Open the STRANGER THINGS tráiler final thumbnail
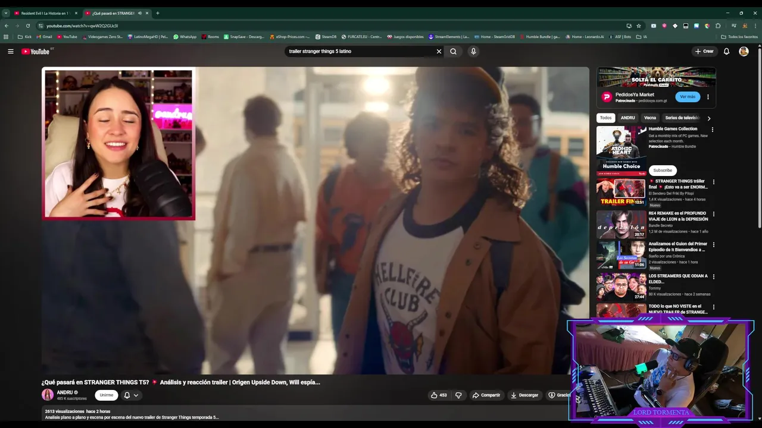Image resolution: width=762 pixels, height=428 pixels. coord(621,192)
